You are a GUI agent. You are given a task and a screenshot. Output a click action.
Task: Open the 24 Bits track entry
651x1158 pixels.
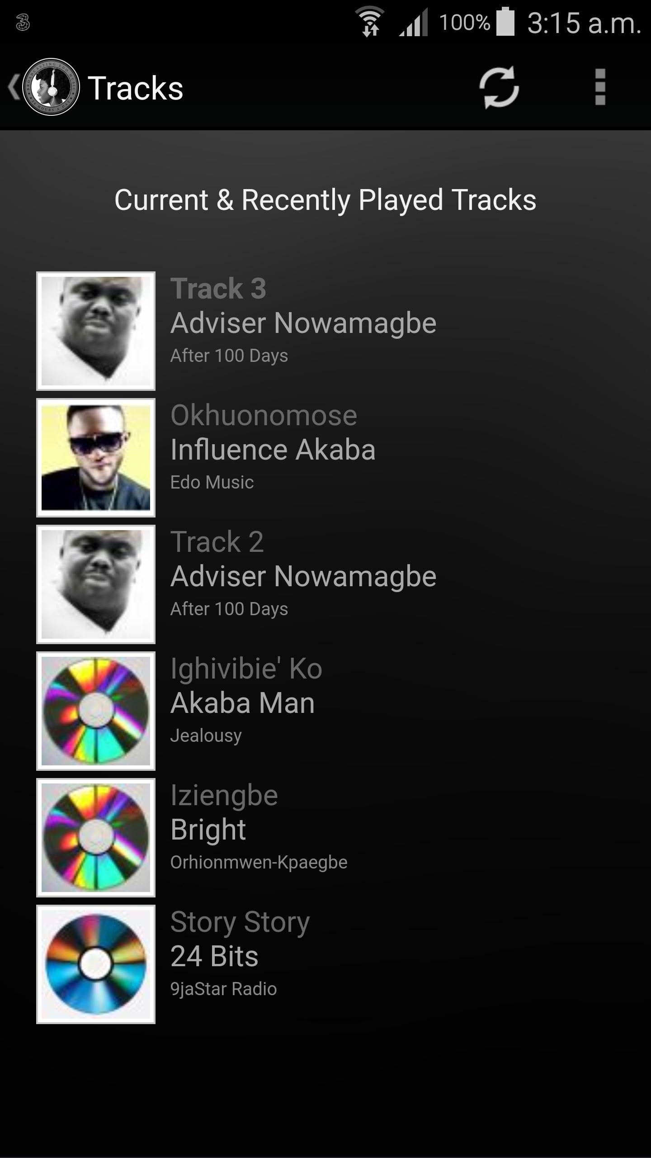pyautogui.click(x=214, y=956)
